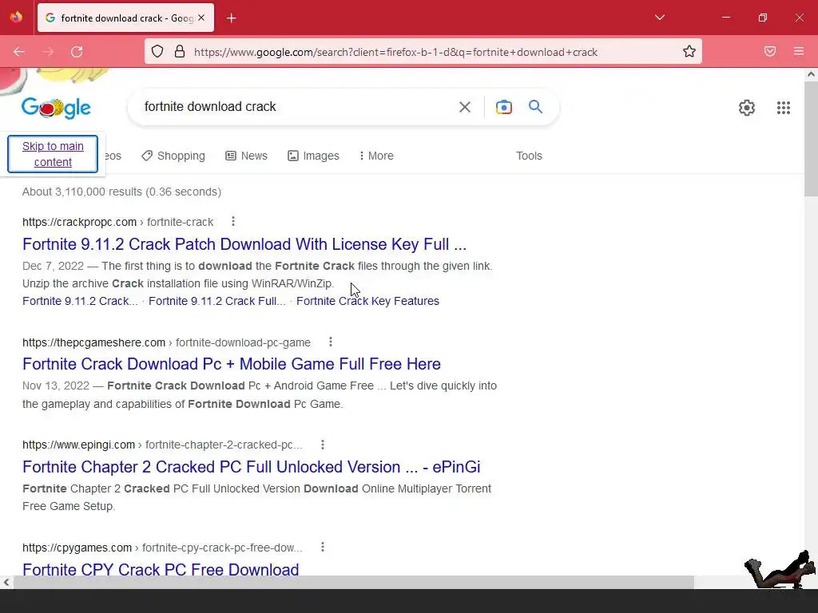Click the search query text box

295,107
